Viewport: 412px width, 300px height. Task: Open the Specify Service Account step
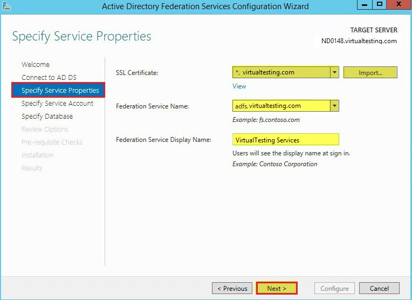(x=57, y=104)
